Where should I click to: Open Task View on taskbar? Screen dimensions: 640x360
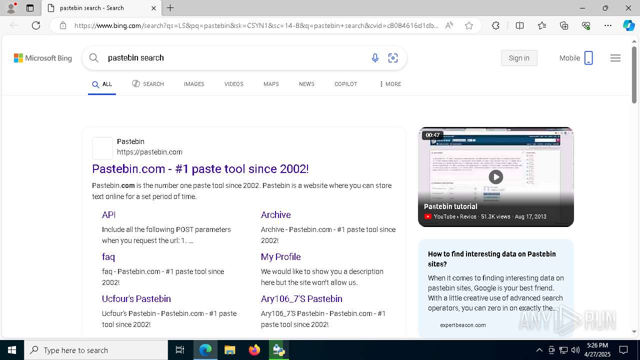coord(180,350)
